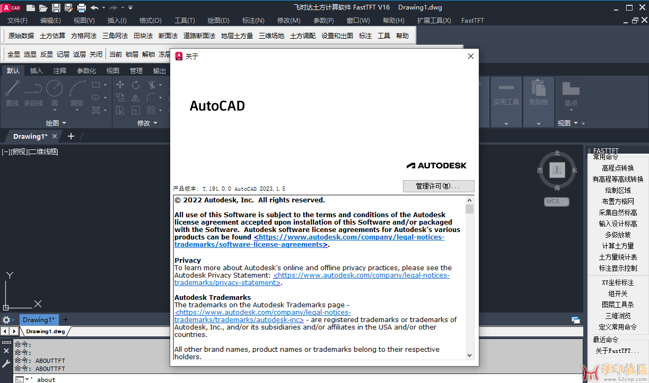Select the Polyline (多段线) tool

(x=33, y=94)
